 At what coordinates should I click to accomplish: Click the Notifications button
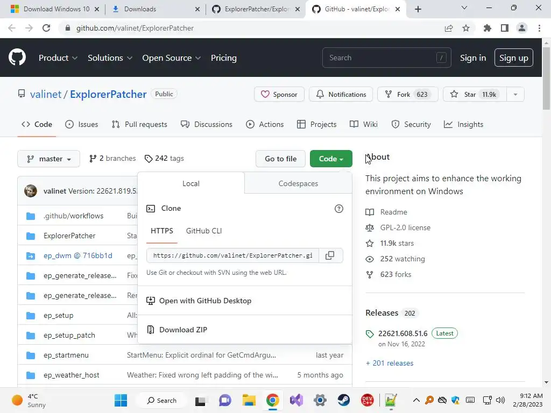tap(341, 95)
